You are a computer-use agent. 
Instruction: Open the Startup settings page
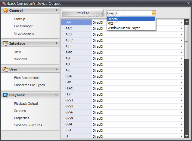(20, 19)
